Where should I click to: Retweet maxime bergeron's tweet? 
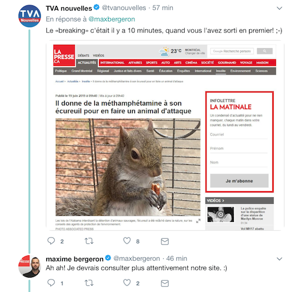[x=89, y=283]
